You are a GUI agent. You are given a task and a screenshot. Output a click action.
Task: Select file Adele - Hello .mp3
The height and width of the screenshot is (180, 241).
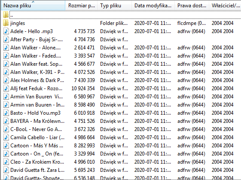(x=31, y=31)
